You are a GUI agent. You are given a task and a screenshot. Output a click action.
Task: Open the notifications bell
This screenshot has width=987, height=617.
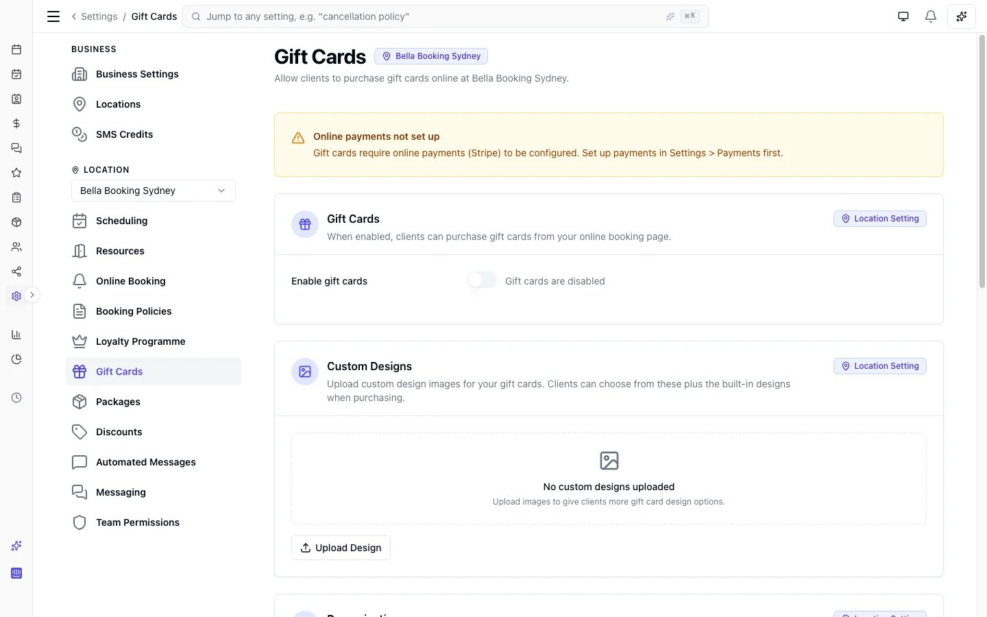(931, 16)
